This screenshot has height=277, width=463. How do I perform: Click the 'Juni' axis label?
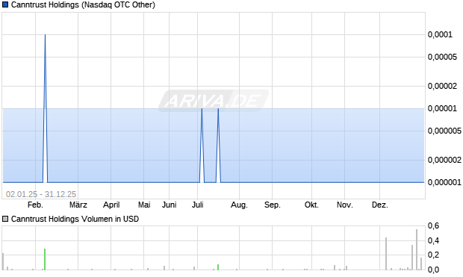click(x=170, y=205)
